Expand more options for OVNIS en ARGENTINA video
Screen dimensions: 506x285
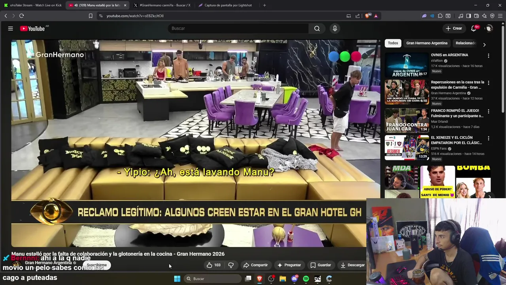tap(489, 56)
